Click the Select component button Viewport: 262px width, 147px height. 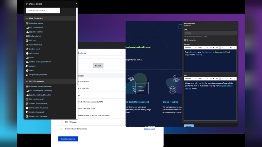68,139
